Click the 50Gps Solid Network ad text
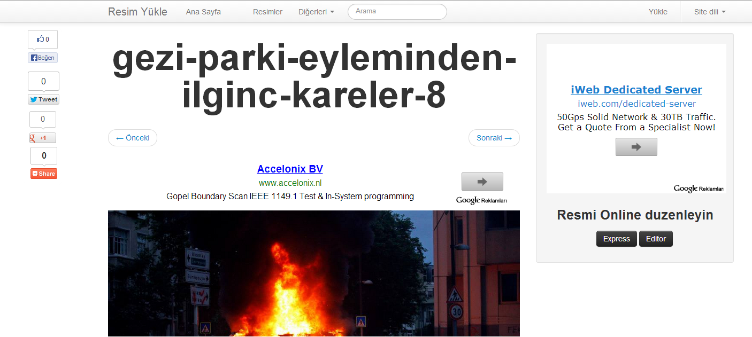The image size is (752, 337). point(636,122)
